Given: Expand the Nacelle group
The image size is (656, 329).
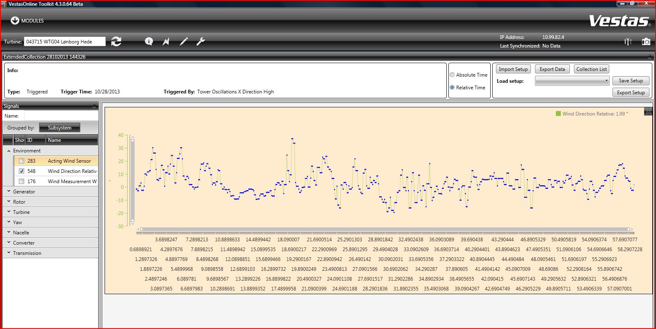Looking at the screenshot, I should [9, 232].
